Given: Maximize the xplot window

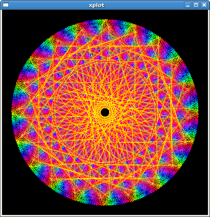Looking at the screenshot, I should [196, 5].
